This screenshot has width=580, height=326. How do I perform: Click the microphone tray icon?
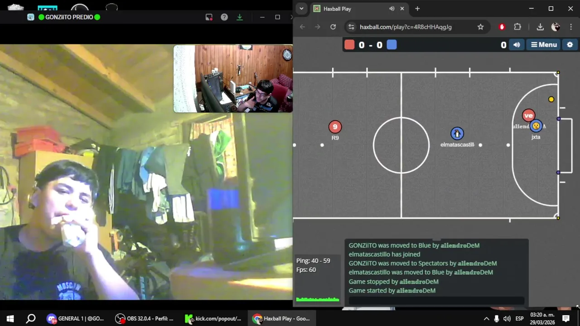coord(497,319)
